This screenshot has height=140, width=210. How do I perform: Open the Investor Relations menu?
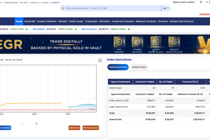tap(47, 21)
